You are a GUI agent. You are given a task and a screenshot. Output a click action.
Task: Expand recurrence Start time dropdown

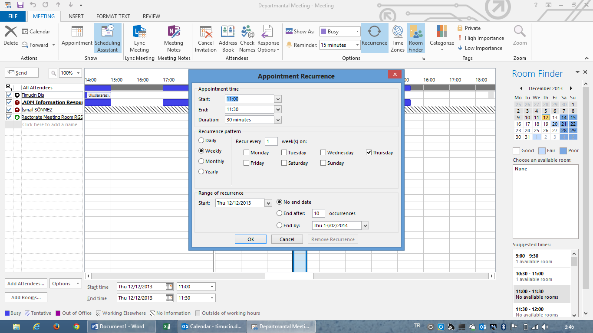[x=278, y=99]
